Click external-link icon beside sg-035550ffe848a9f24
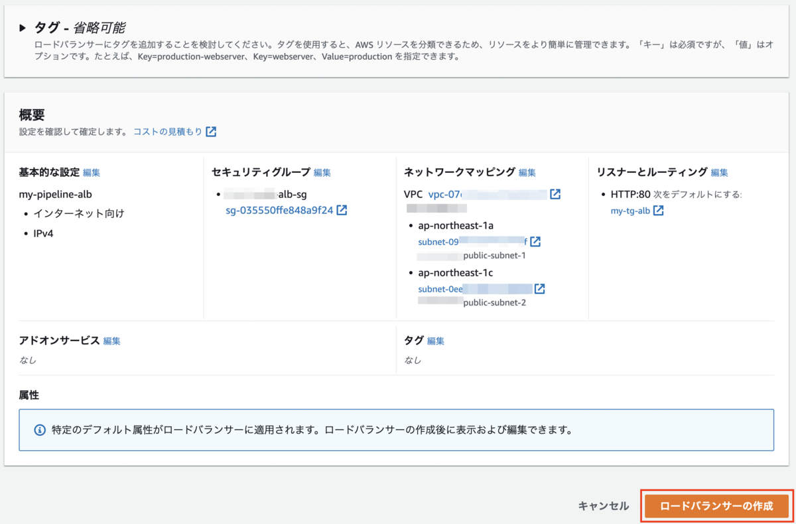This screenshot has width=796, height=524. click(342, 210)
